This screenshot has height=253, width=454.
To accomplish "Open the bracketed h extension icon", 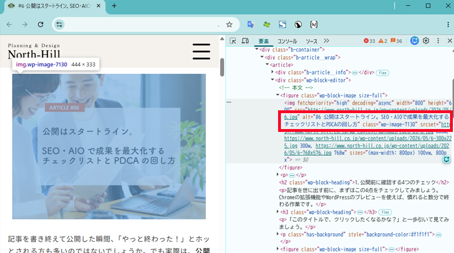I will (x=314, y=24).
